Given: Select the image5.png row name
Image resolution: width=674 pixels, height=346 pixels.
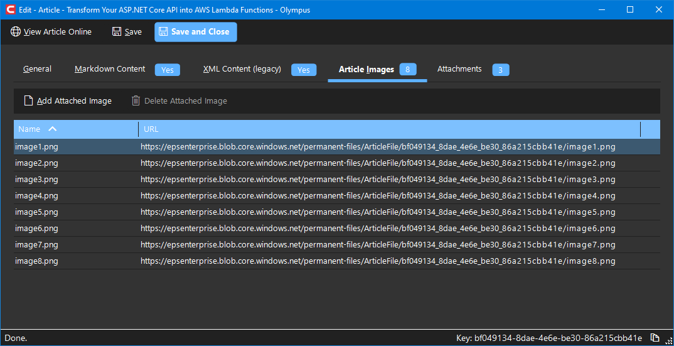Looking at the screenshot, I should [36, 212].
